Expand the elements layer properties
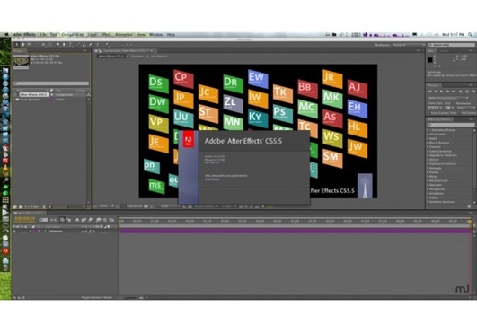477x332 pixels. pos(31,232)
